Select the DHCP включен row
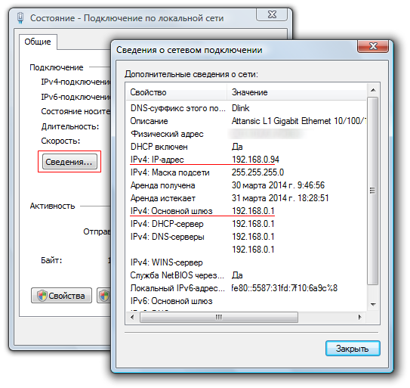The height and width of the screenshot is (388, 410). pyautogui.click(x=246, y=147)
